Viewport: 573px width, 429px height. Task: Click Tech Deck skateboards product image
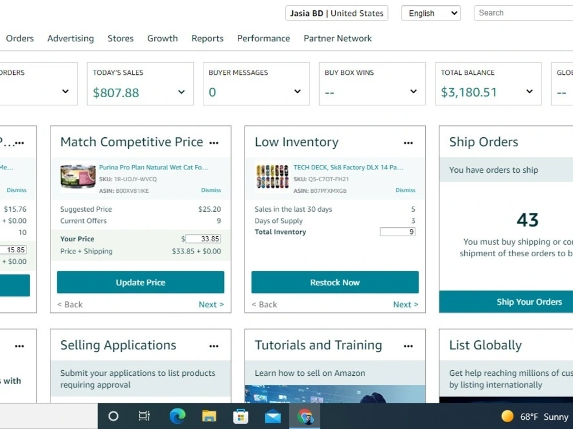point(272,177)
